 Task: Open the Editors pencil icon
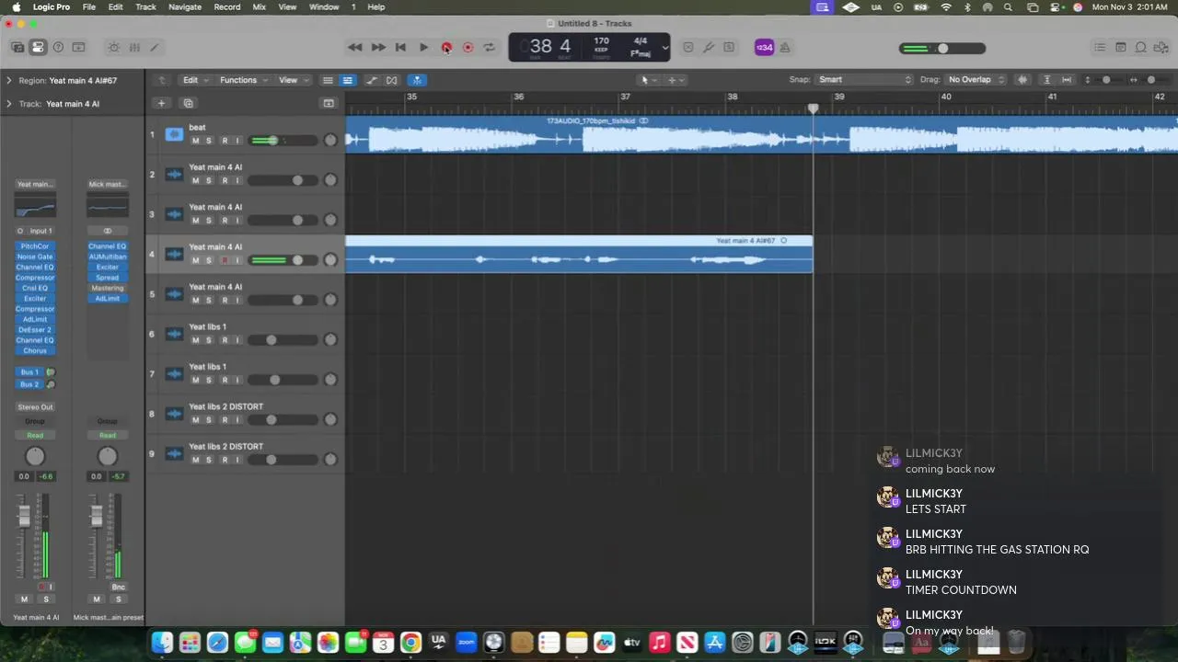(155, 47)
